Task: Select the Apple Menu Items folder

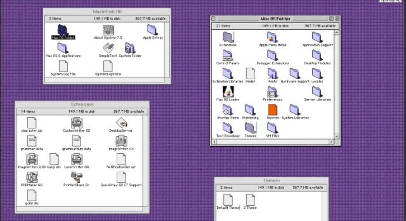Action: tap(272, 37)
